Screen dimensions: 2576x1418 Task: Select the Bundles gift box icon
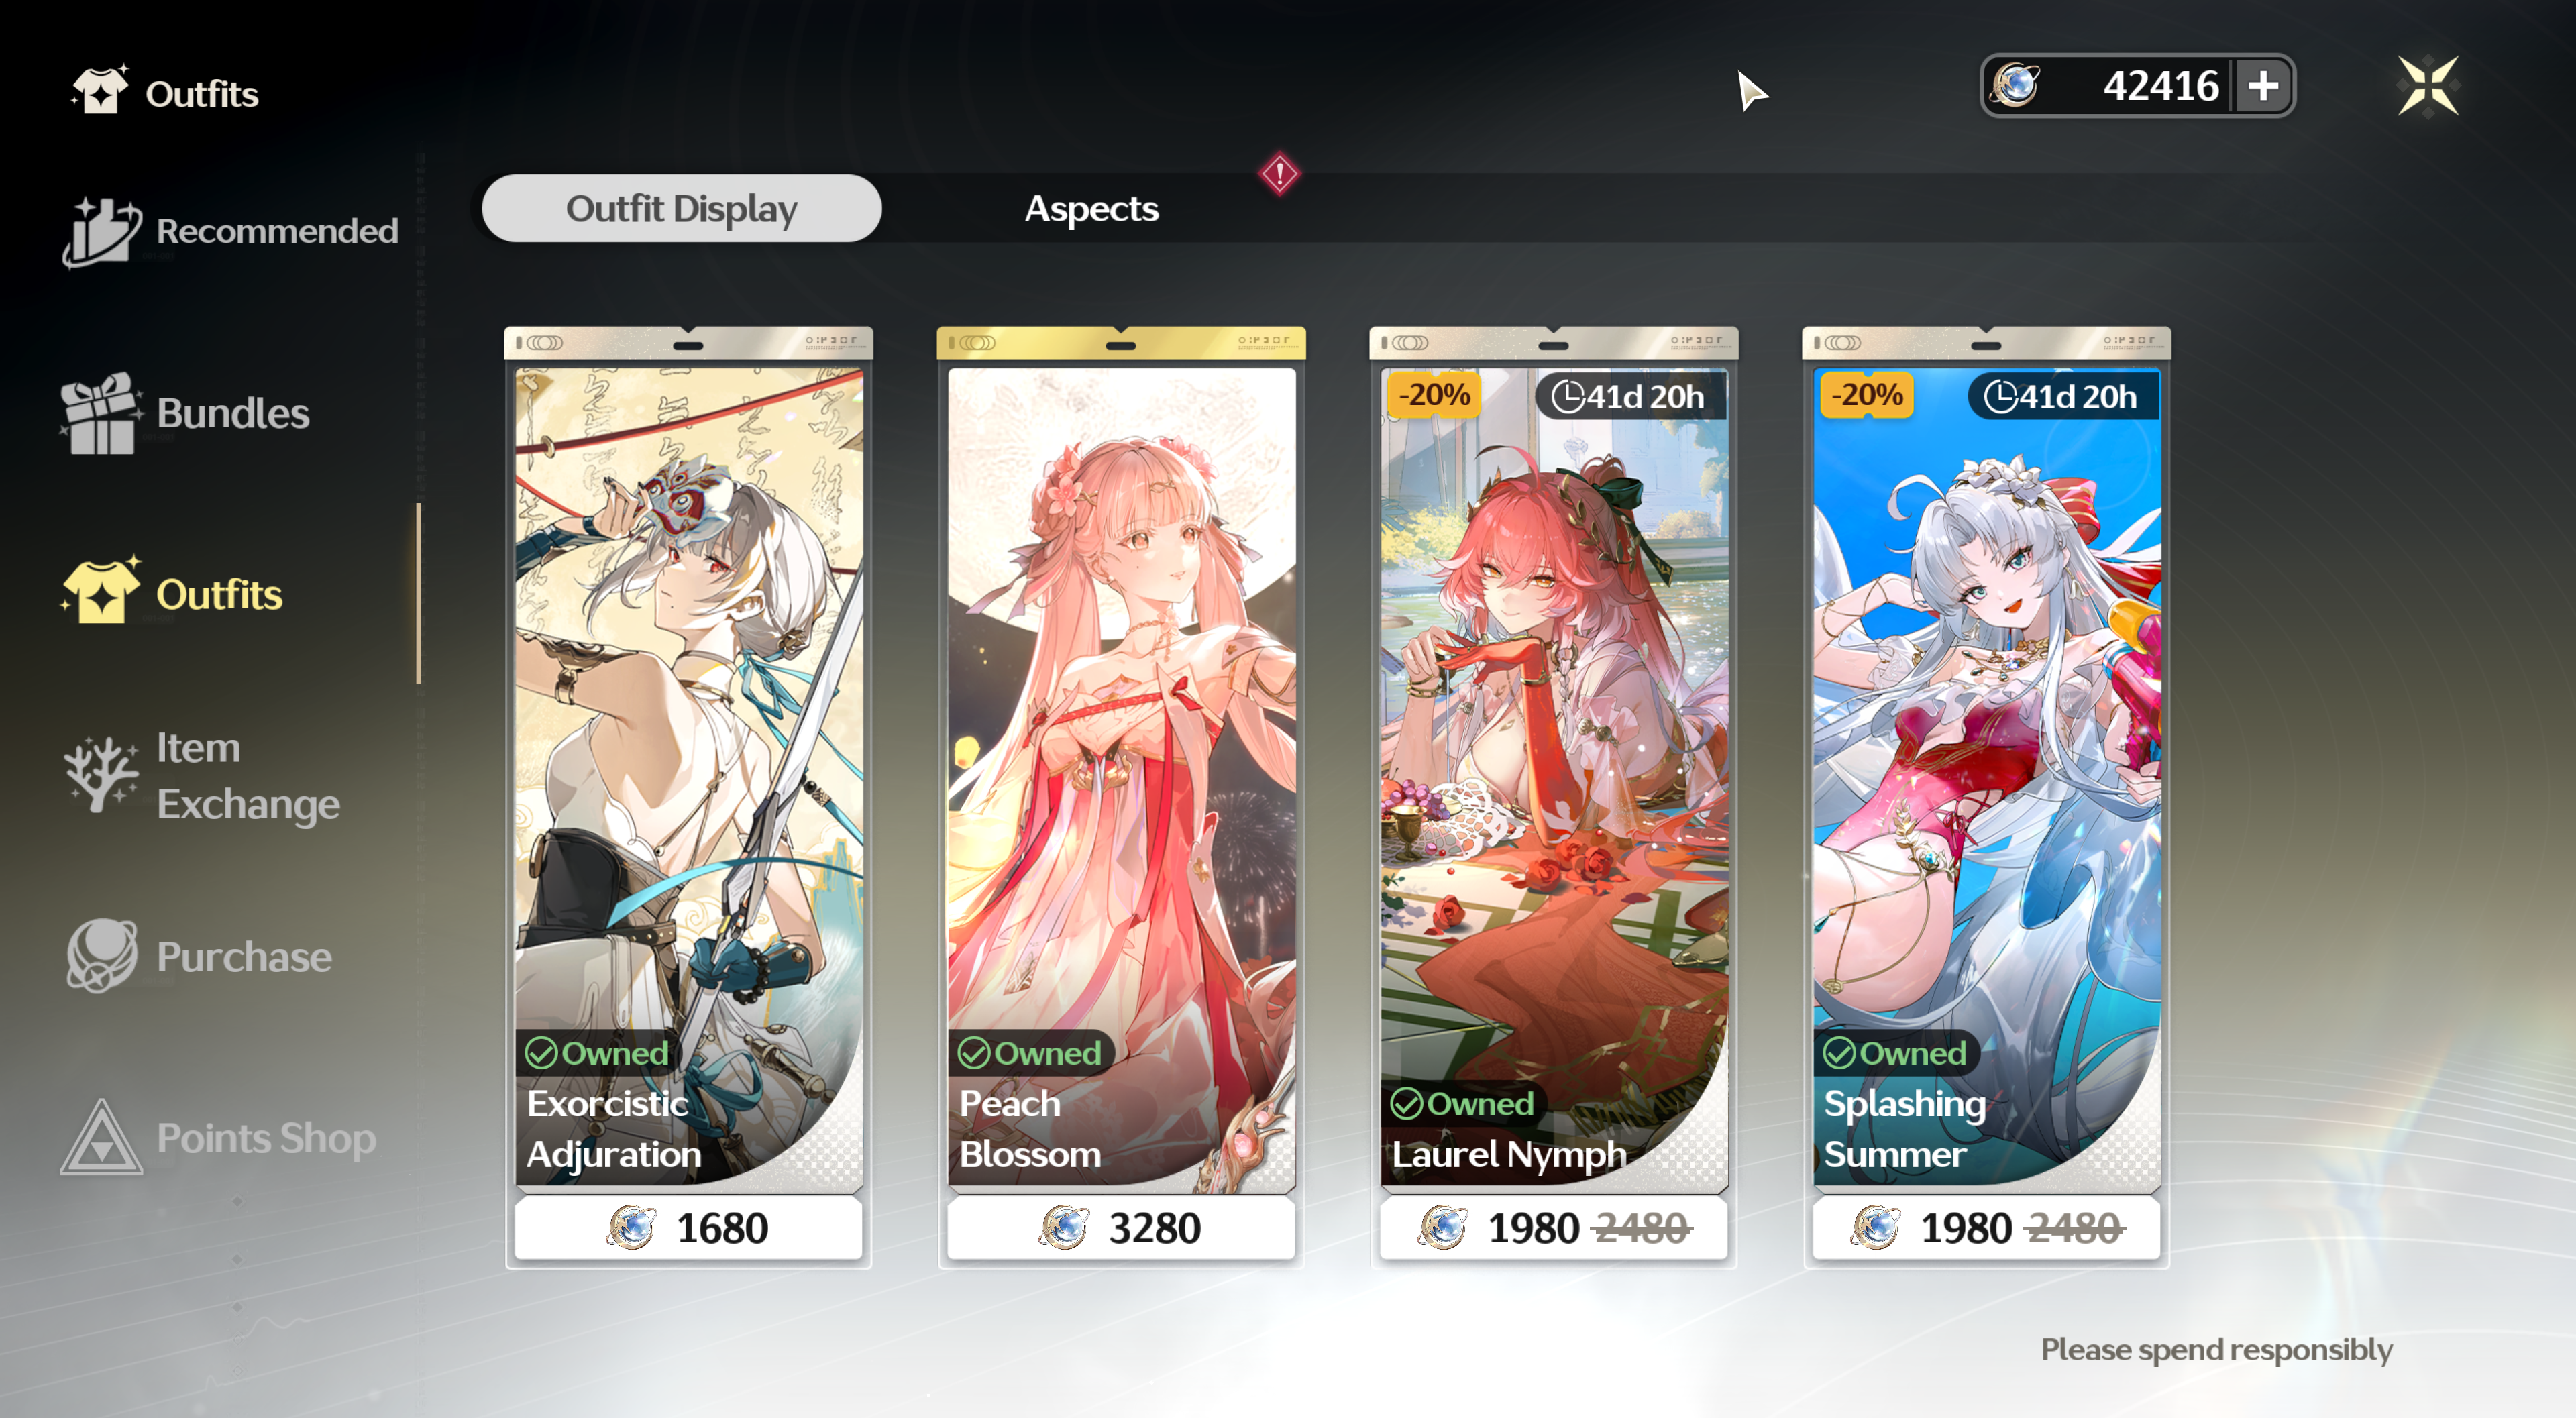tap(100, 413)
